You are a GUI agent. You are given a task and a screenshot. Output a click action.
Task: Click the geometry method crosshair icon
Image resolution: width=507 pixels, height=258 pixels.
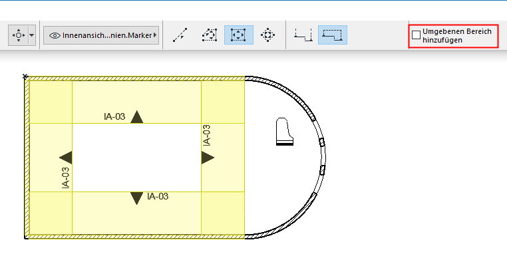(x=19, y=35)
